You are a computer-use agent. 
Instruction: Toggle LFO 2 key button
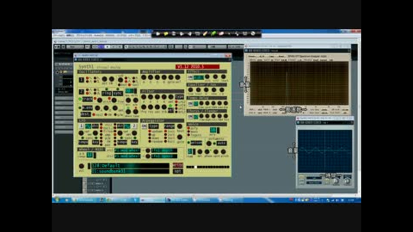tap(134, 142)
